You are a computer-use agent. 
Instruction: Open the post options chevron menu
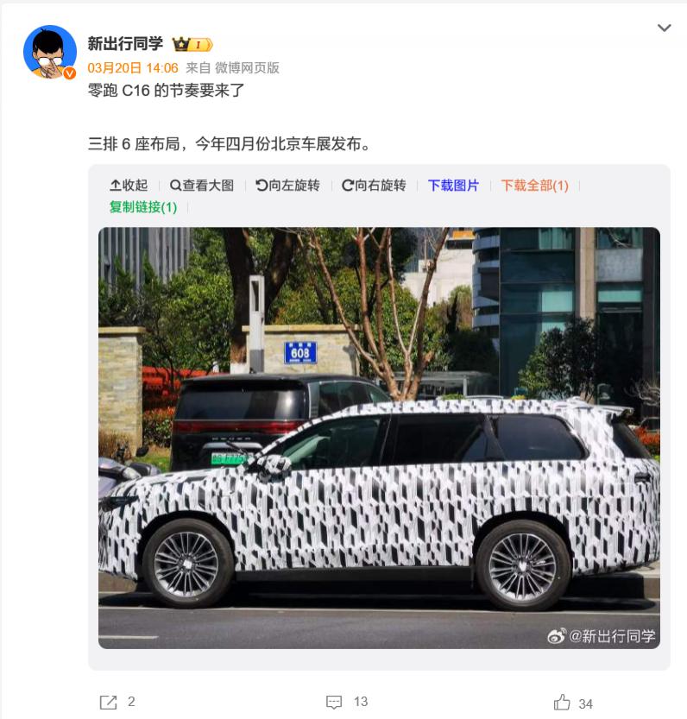(x=664, y=28)
